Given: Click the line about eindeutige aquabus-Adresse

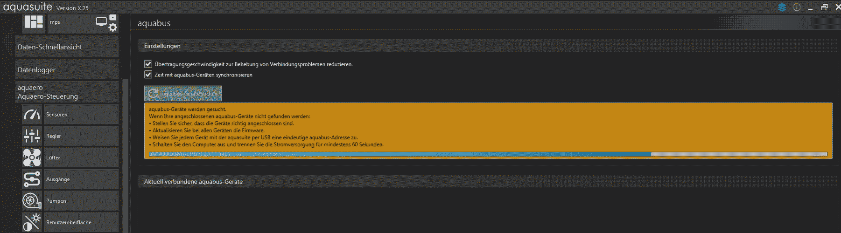Looking at the screenshot, I should click(253, 137).
